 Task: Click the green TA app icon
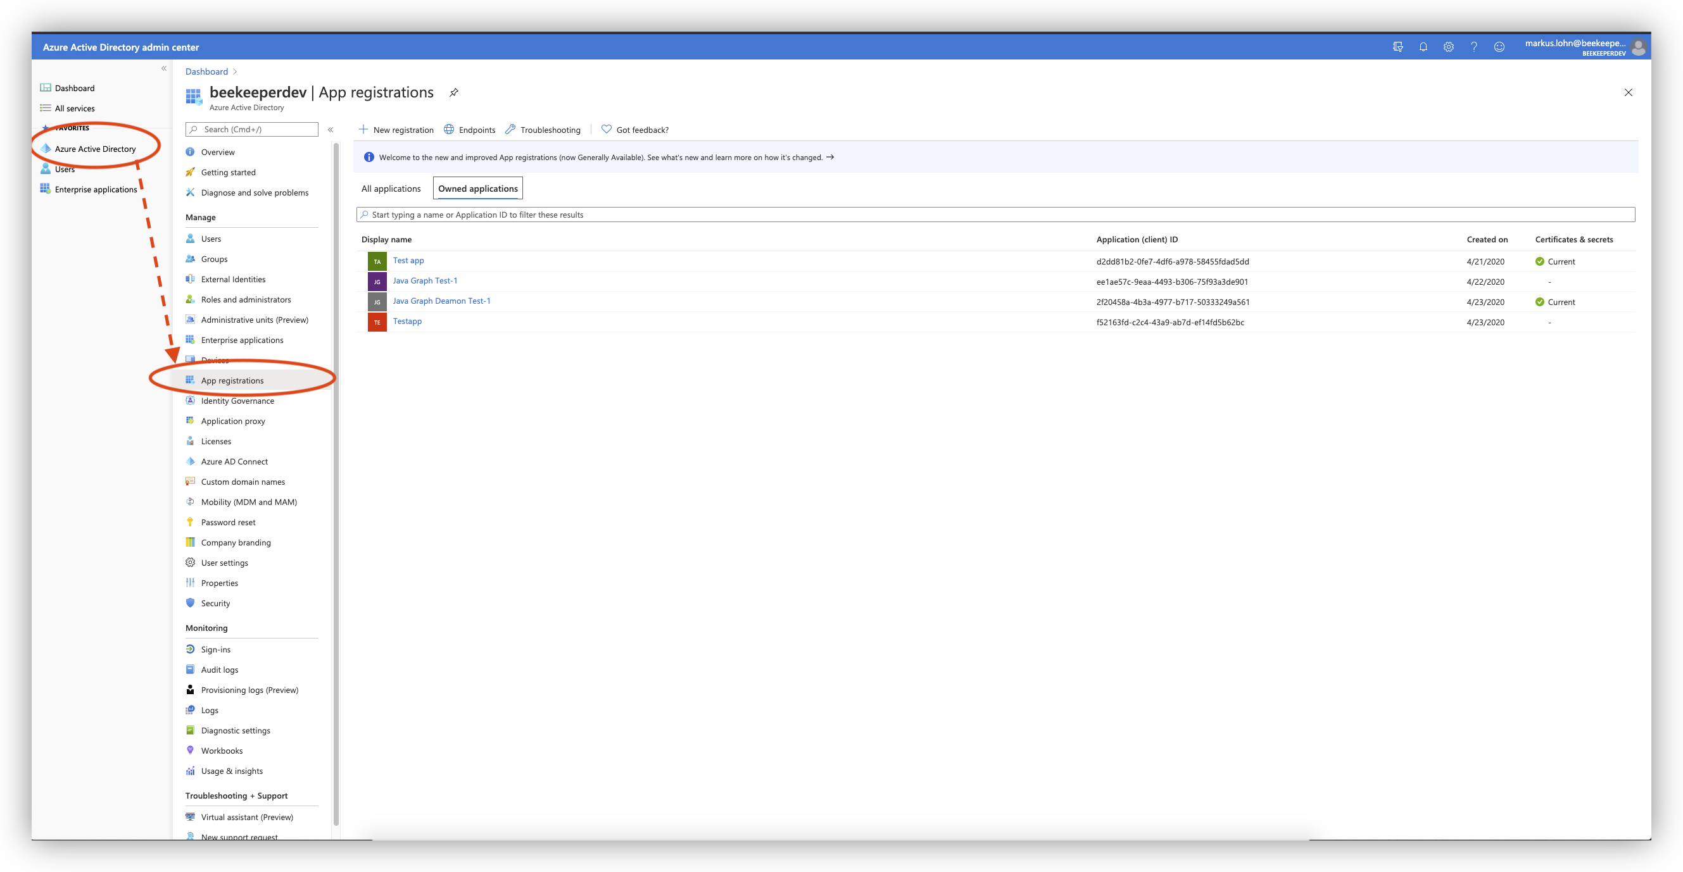(x=377, y=261)
